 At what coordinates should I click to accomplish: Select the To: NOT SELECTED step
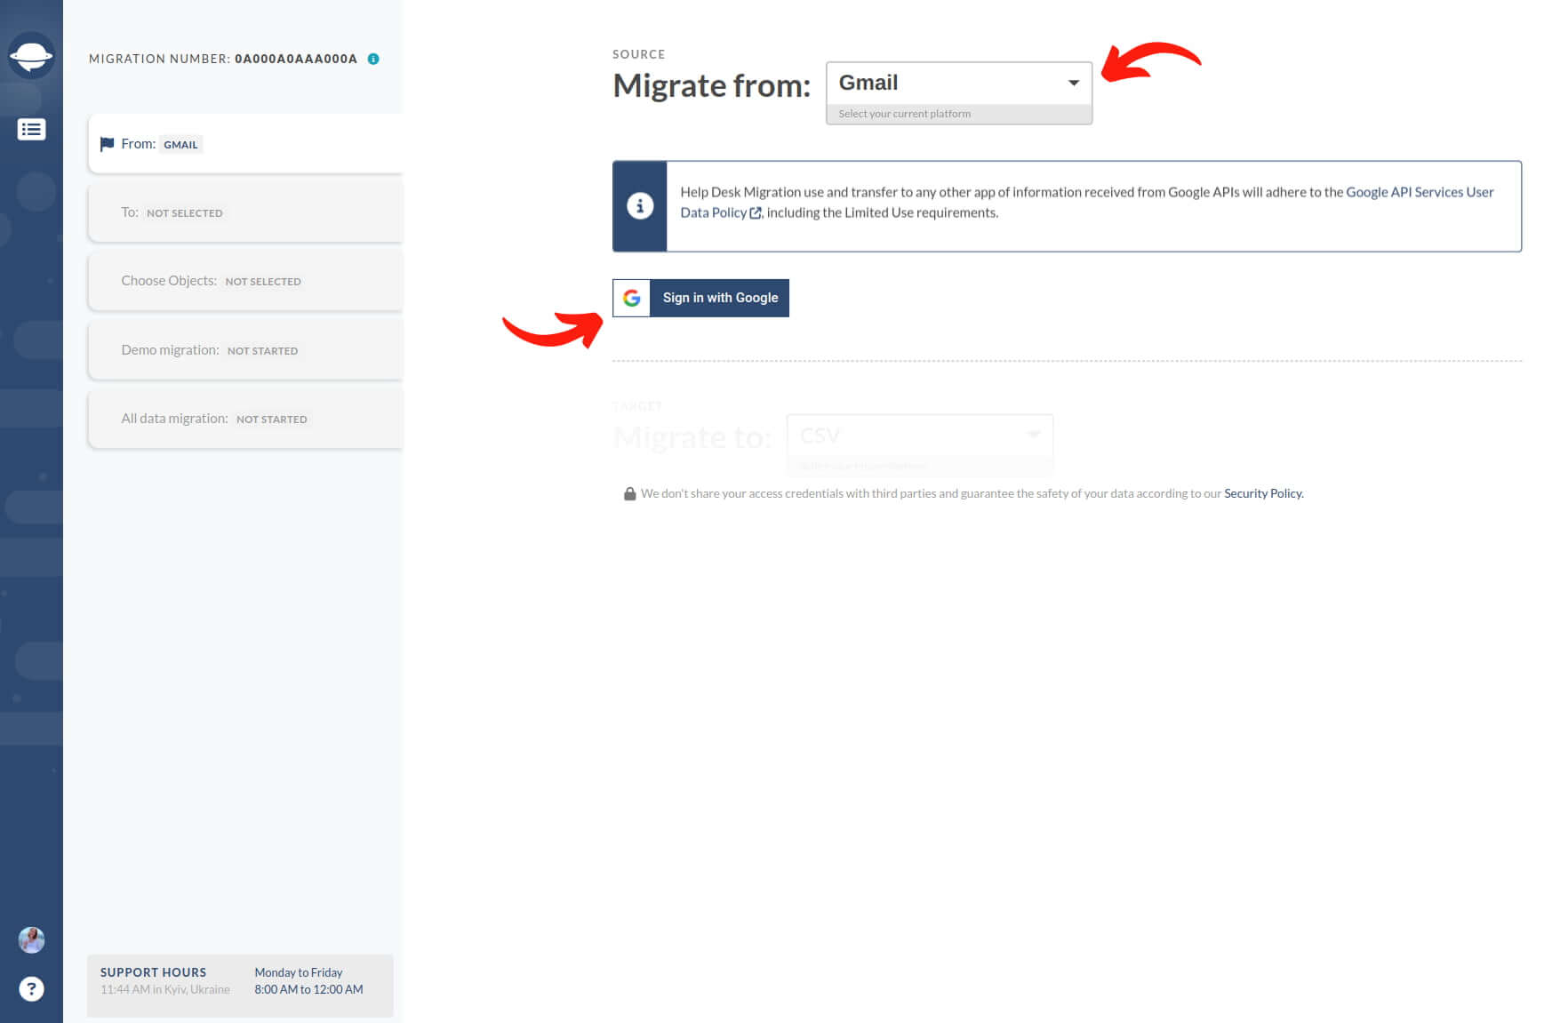[x=245, y=212]
